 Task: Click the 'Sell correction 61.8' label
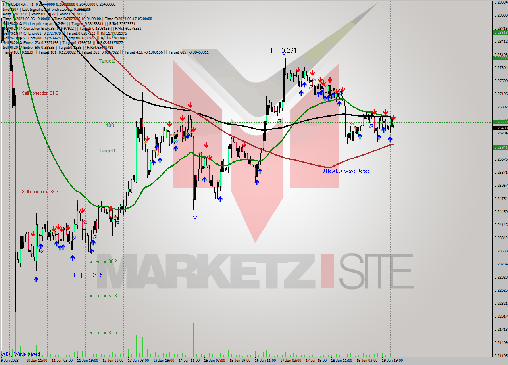point(40,93)
